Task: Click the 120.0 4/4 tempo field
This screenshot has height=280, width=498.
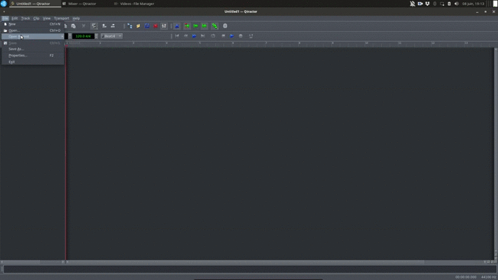Action: tap(83, 36)
